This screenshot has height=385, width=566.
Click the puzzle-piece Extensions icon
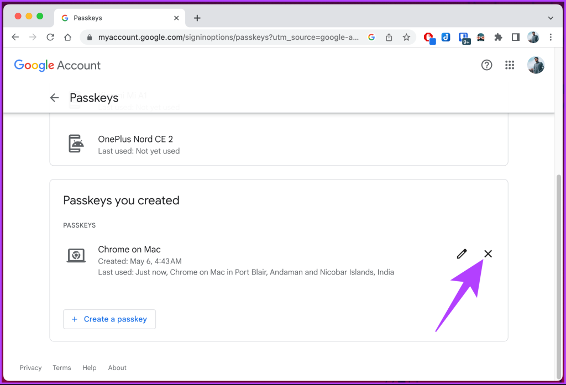pos(498,37)
